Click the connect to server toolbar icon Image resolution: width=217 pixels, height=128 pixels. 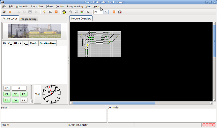pyautogui.click(x=4, y=12)
